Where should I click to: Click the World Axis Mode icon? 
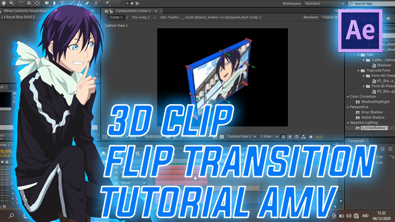click(x=132, y=3)
